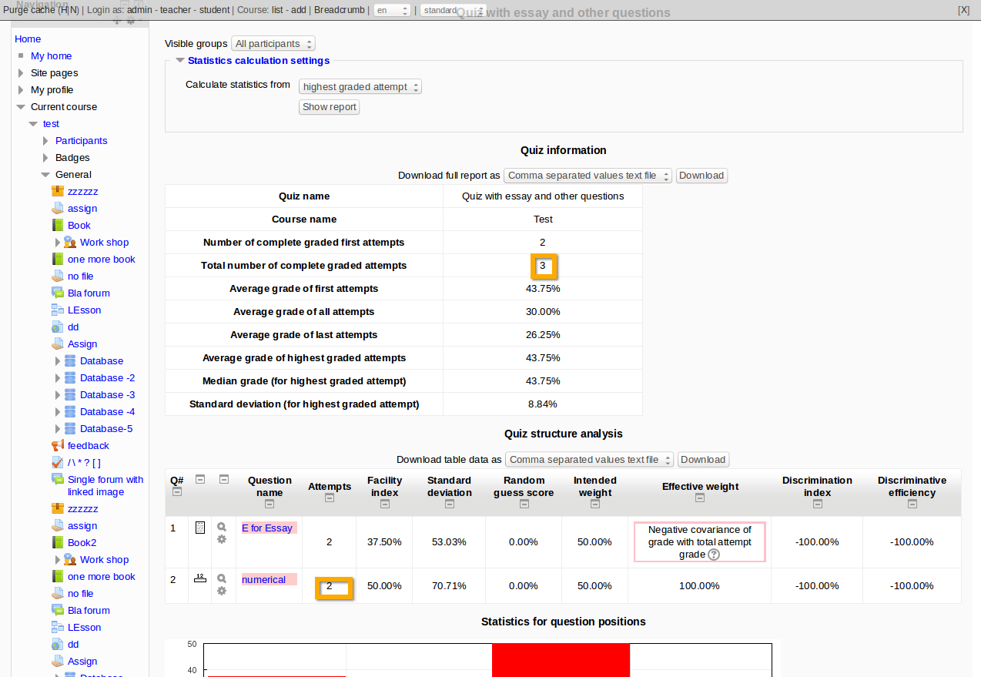Click the first 'dd' URL icon
This screenshot has height=677, width=981.
point(58,327)
